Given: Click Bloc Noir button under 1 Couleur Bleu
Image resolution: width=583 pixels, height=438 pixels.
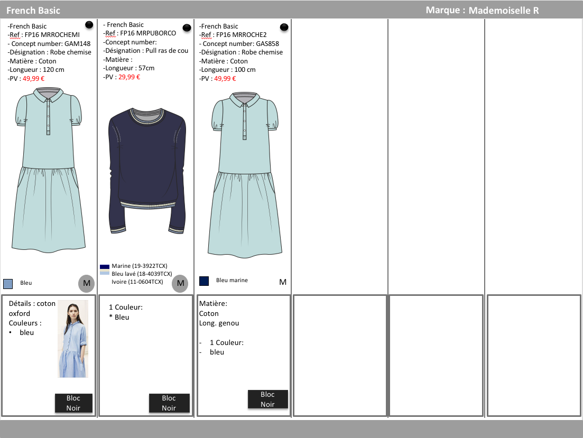Looking at the screenshot, I should pos(169,403).
